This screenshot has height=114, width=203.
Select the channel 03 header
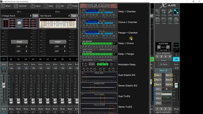[18, 59]
